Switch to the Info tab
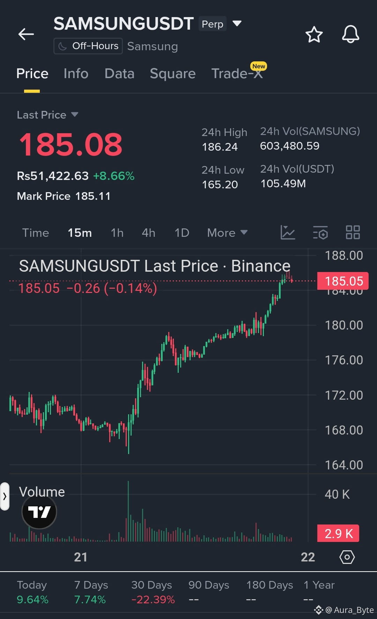The image size is (377, 619). [76, 74]
